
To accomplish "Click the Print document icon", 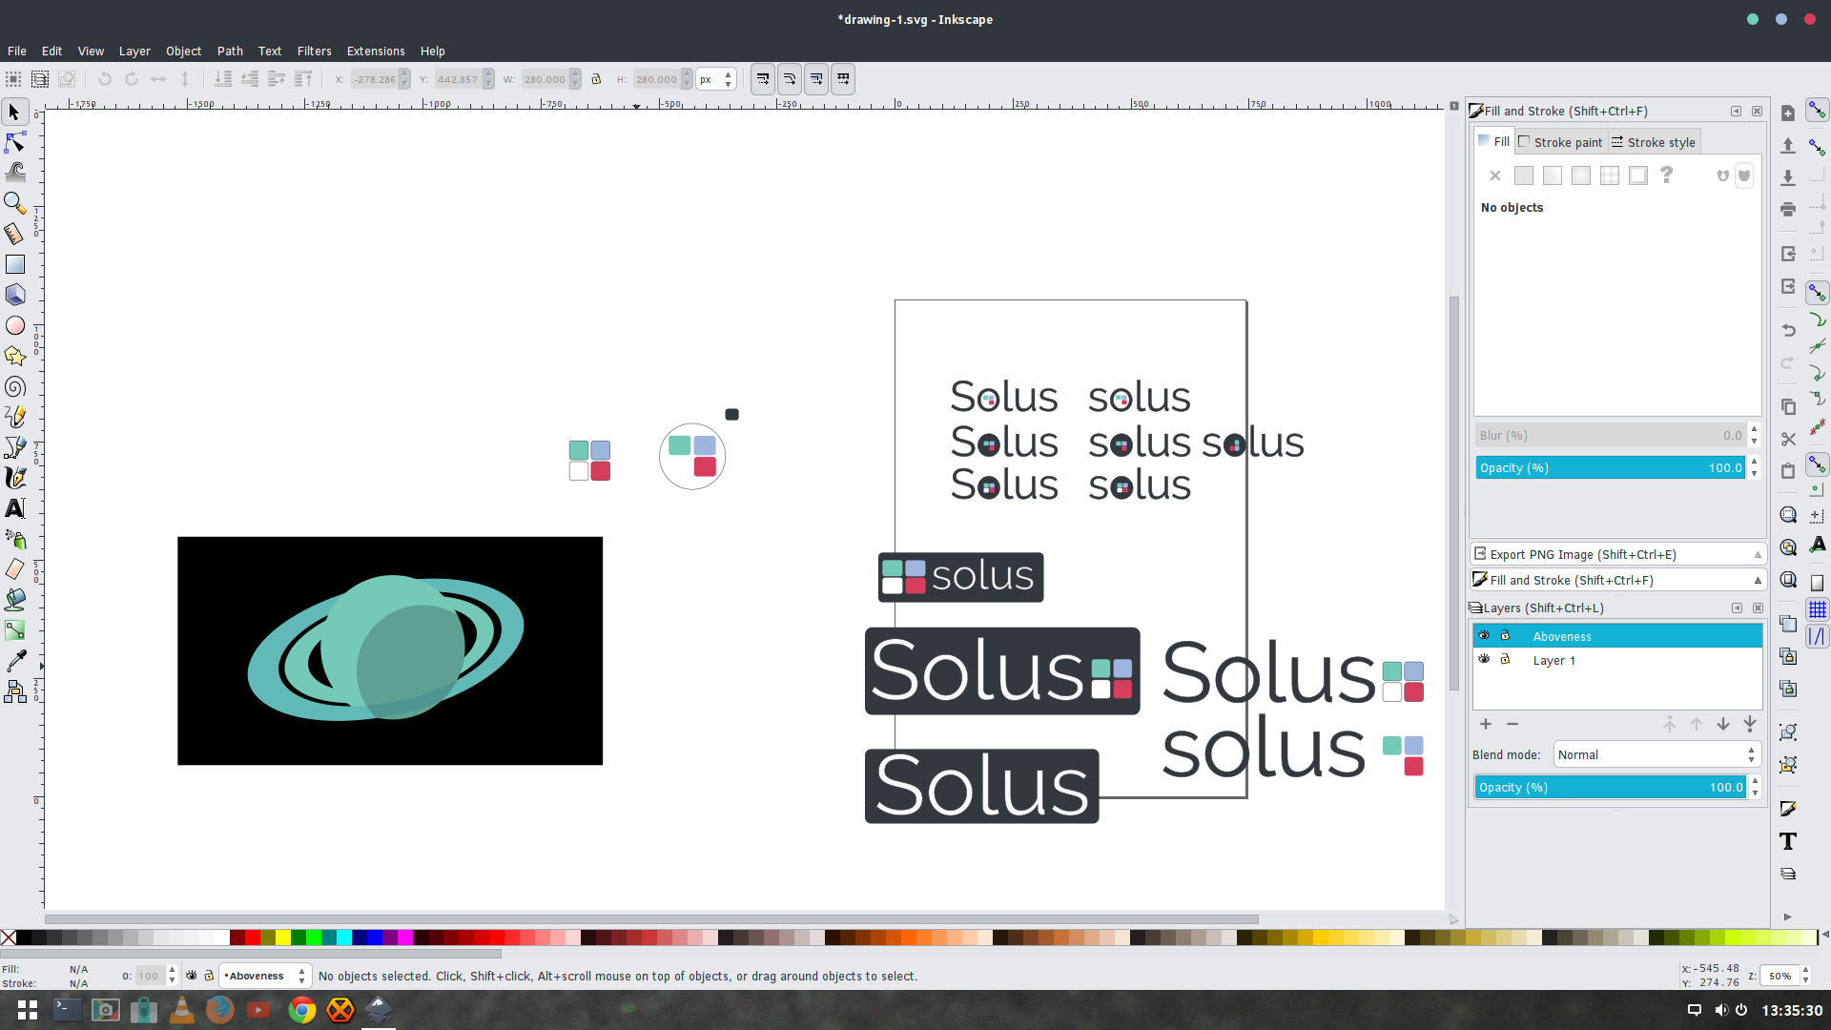I will click(1788, 209).
